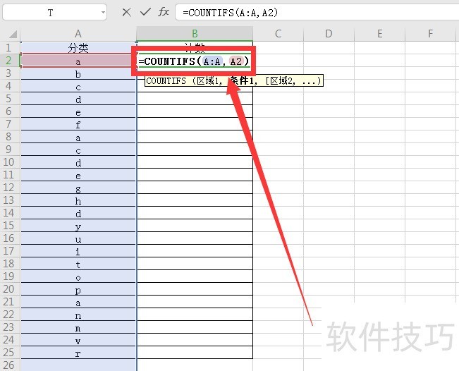Click cell A1 labeled 分类
Viewport: 459px width, 371px height.
point(78,48)
